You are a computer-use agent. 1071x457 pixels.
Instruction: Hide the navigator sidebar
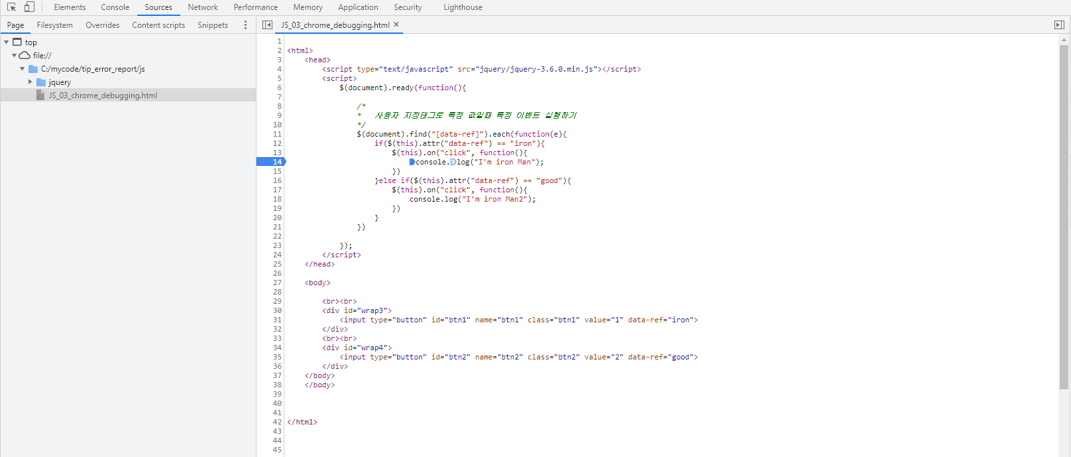point(267,25)
